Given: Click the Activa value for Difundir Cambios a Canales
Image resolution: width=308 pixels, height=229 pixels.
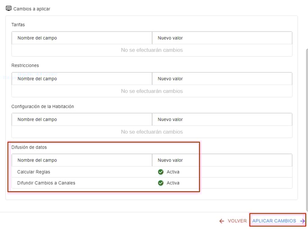Looking at the screenshot, I should coord(173,183).
